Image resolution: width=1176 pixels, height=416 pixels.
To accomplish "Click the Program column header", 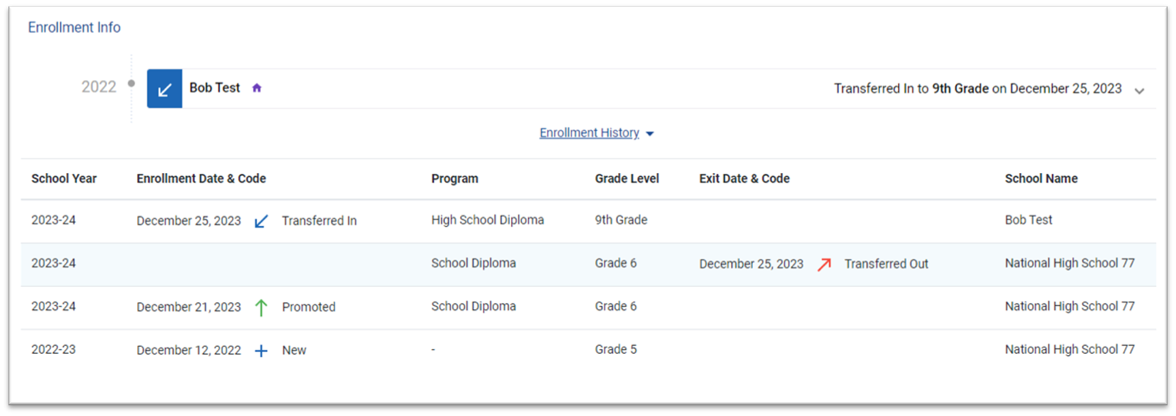I will (x=454, y=178).
